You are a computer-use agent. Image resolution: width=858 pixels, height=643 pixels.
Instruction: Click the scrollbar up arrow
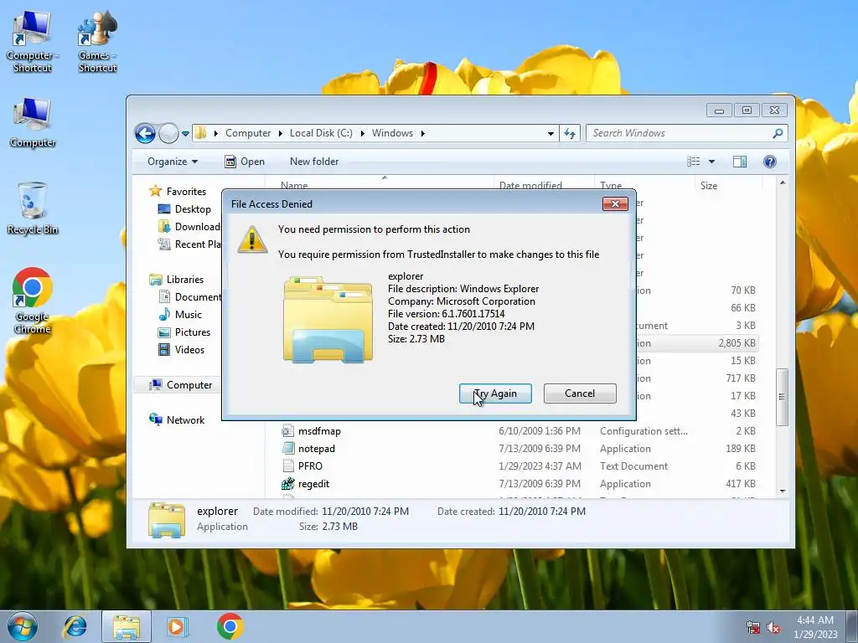click(783, 183)
